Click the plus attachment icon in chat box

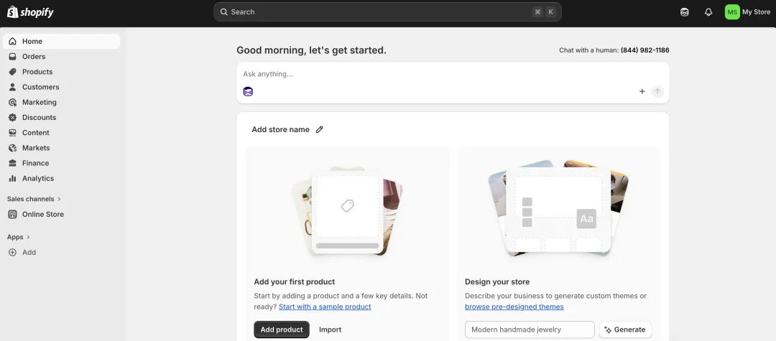tap(642, 91)
